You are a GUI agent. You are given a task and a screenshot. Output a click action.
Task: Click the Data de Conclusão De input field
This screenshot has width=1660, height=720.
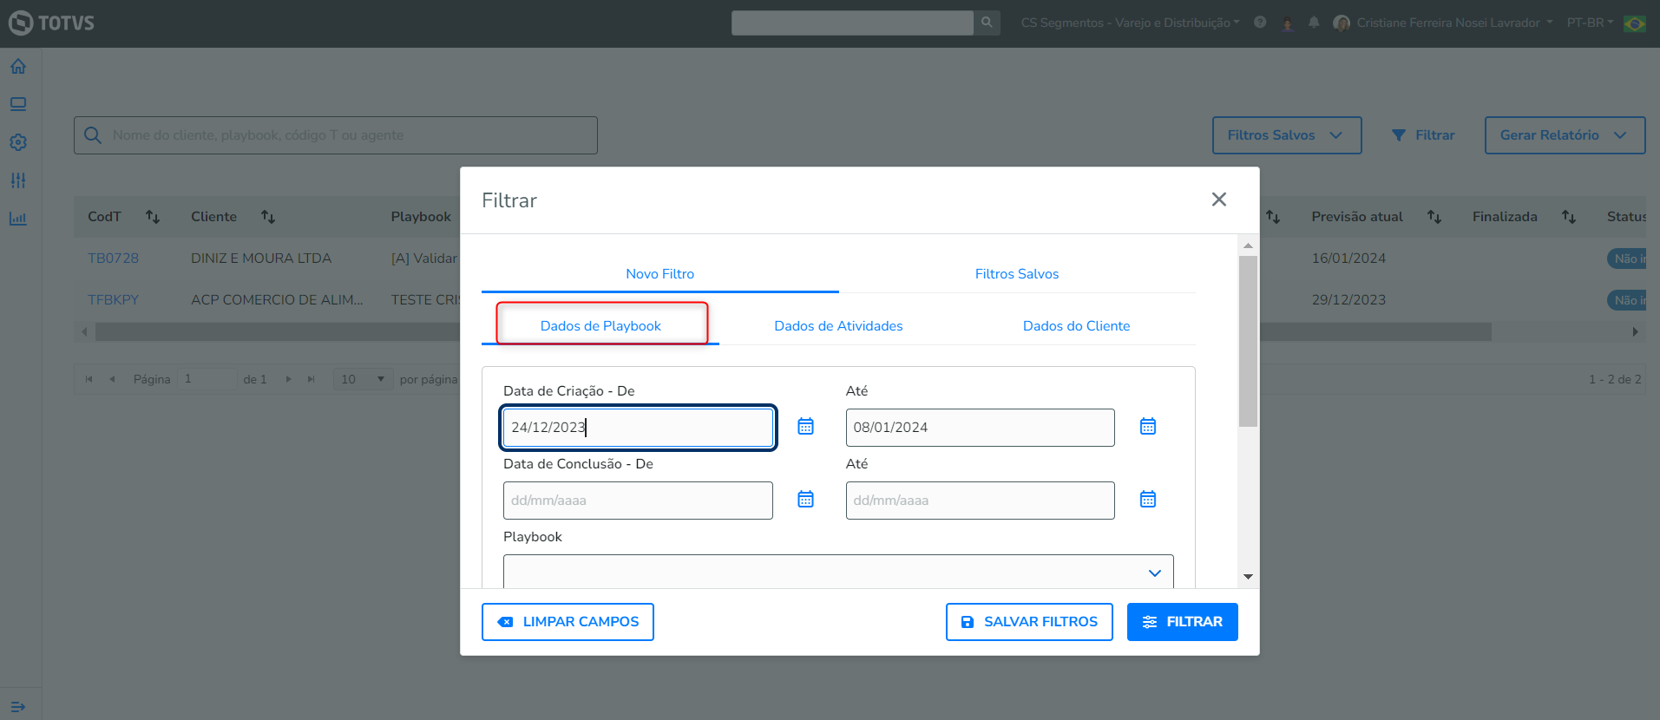[x=638, y=501]
